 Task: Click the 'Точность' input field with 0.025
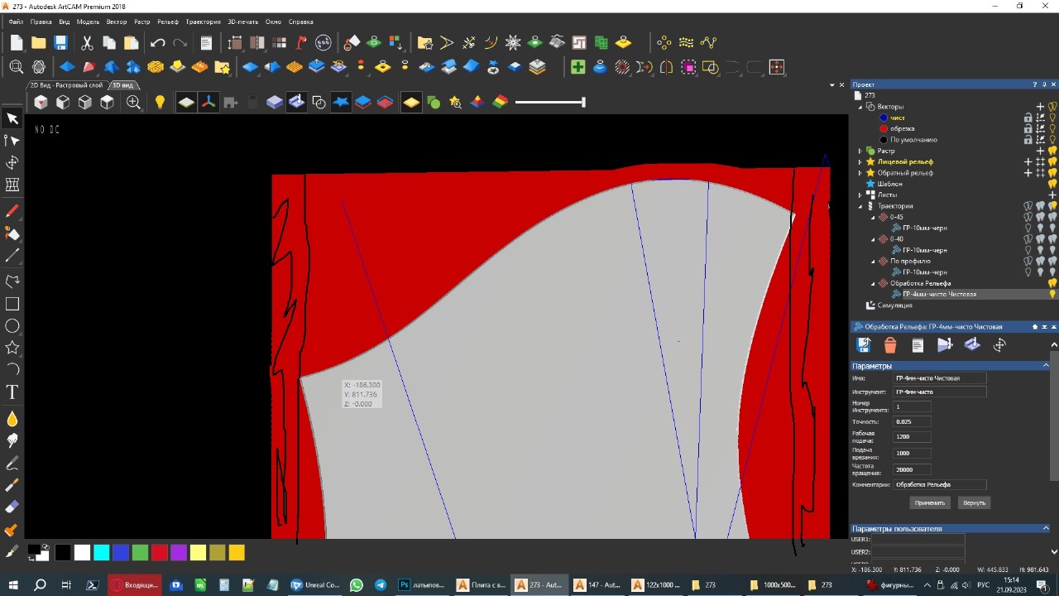(912, 421)
